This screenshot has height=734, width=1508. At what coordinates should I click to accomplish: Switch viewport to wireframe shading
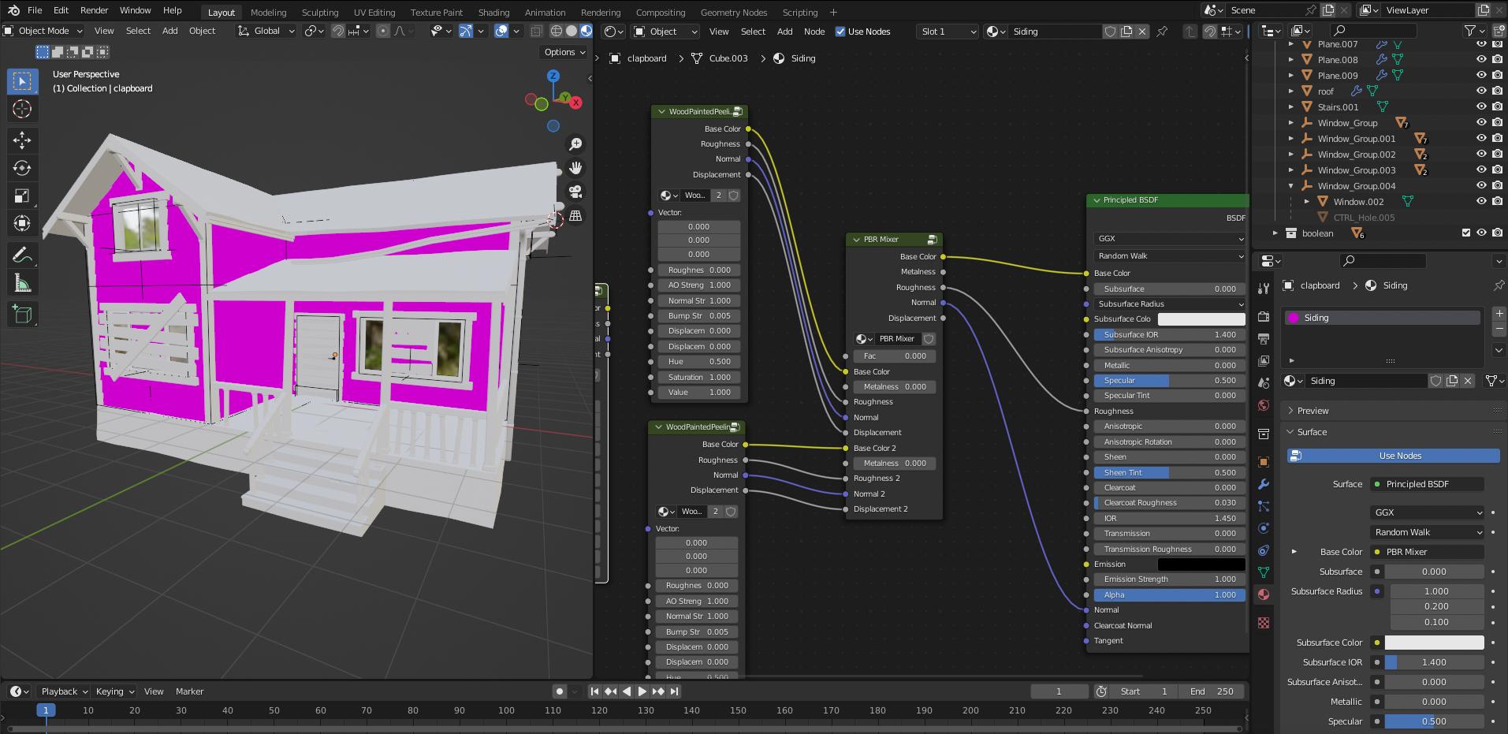point(557,30)
